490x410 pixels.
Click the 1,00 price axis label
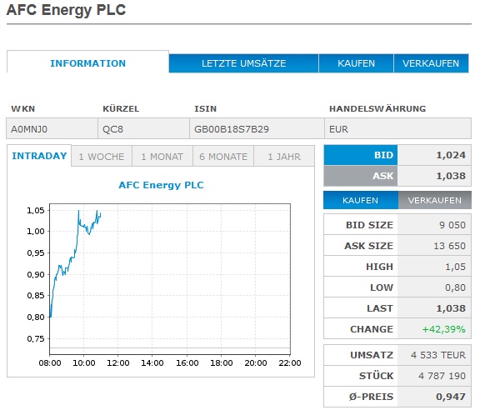(35, 232)
